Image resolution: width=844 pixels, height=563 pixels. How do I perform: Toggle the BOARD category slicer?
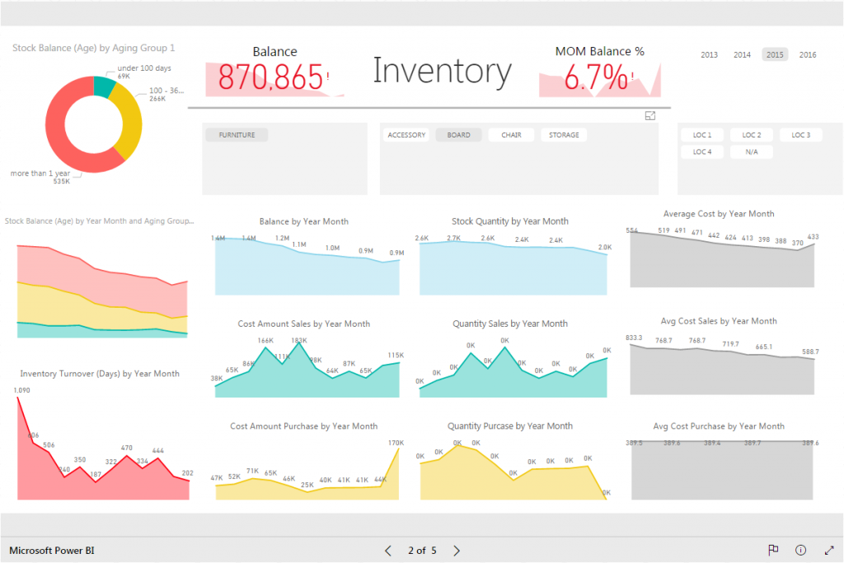click(x=458, y=135)
